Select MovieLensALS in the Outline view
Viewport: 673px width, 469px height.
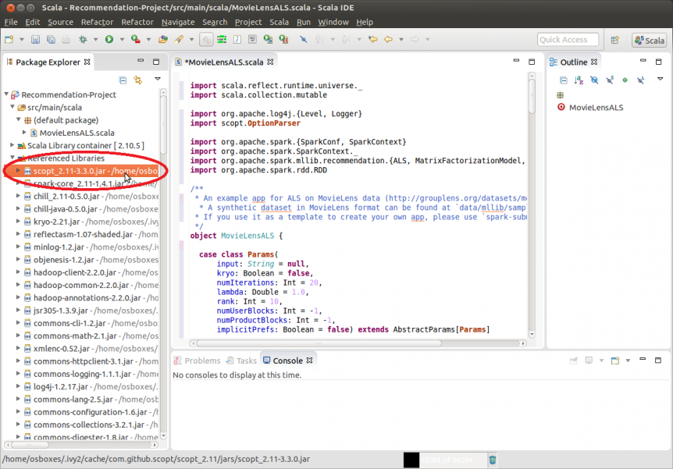pyautogui.click(x=596, y=108)
